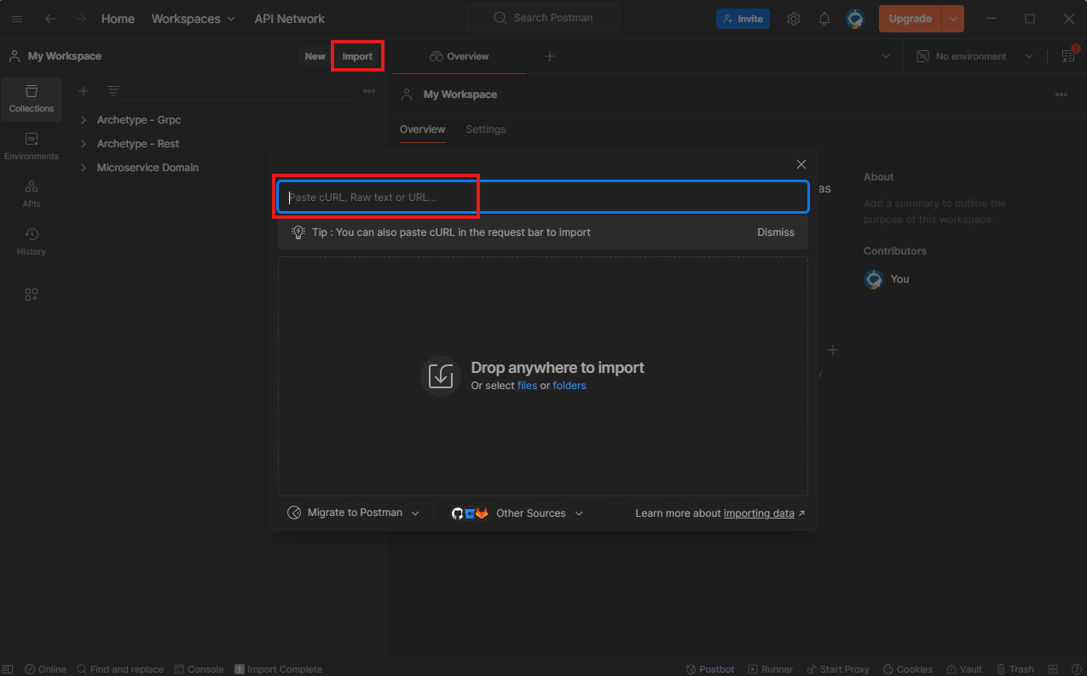Create a new collection with plus icon
1087x676 pixels.
(x=84, y=91)
